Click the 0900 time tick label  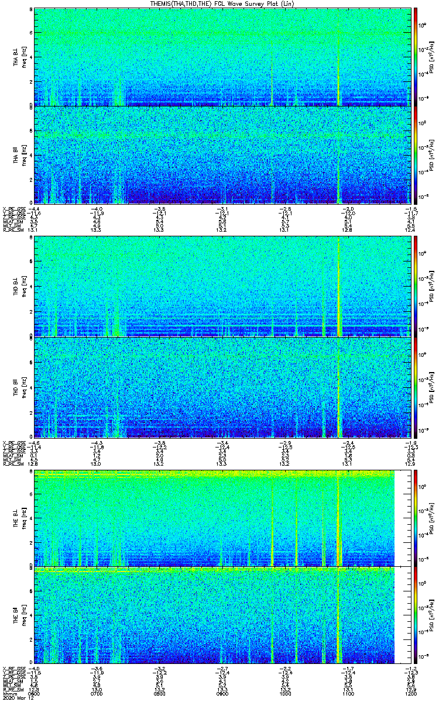pyautogui.click(x=222, y=694)
